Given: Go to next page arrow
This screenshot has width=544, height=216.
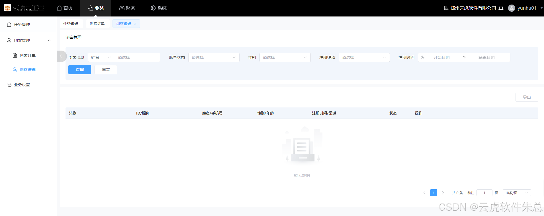Looking at the screenshot, I should pos(443,193).
